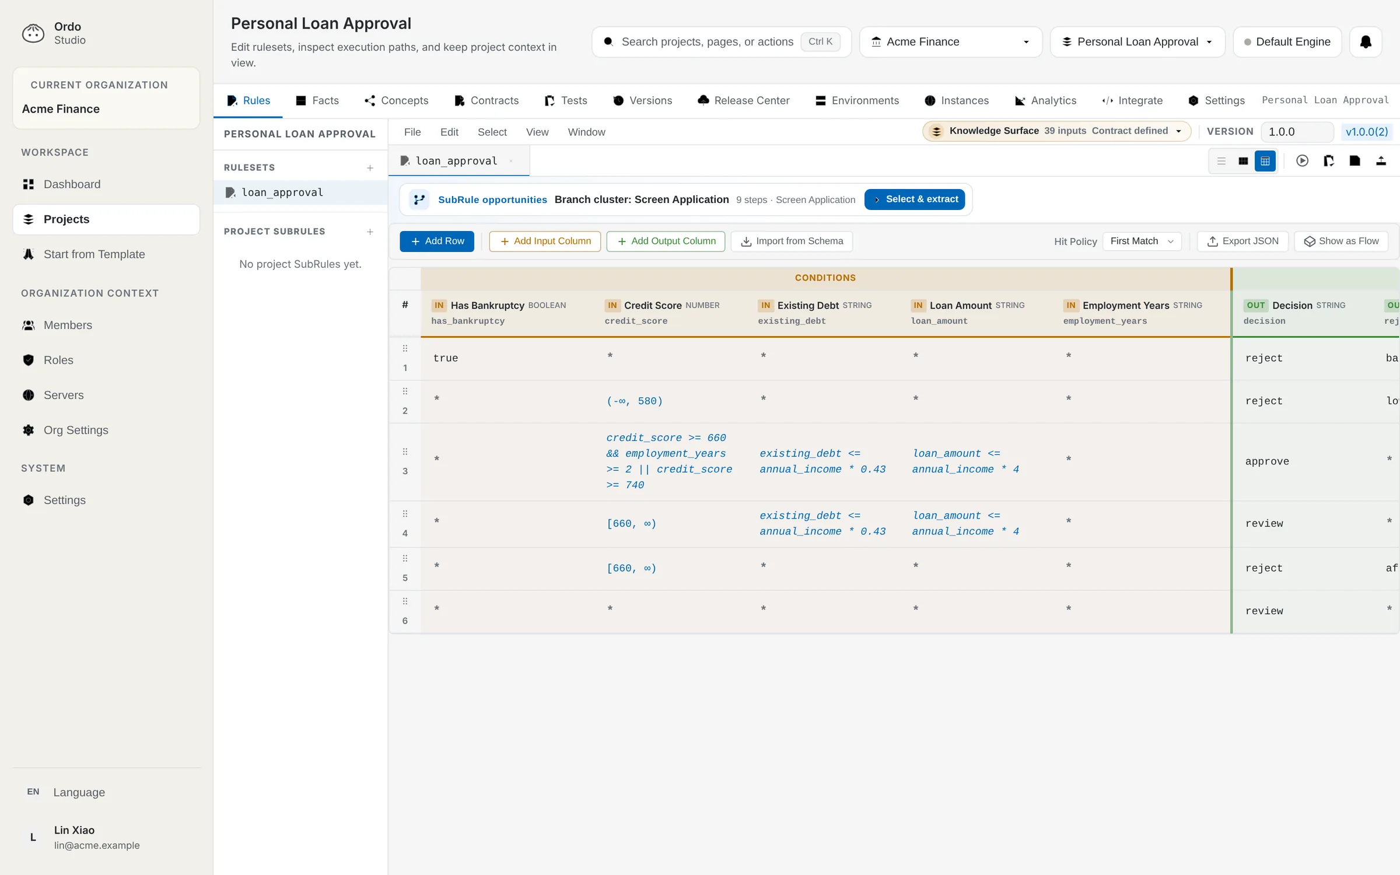
Task: Click the document save icon in editor toolbar
Action: click(1355, 161)
